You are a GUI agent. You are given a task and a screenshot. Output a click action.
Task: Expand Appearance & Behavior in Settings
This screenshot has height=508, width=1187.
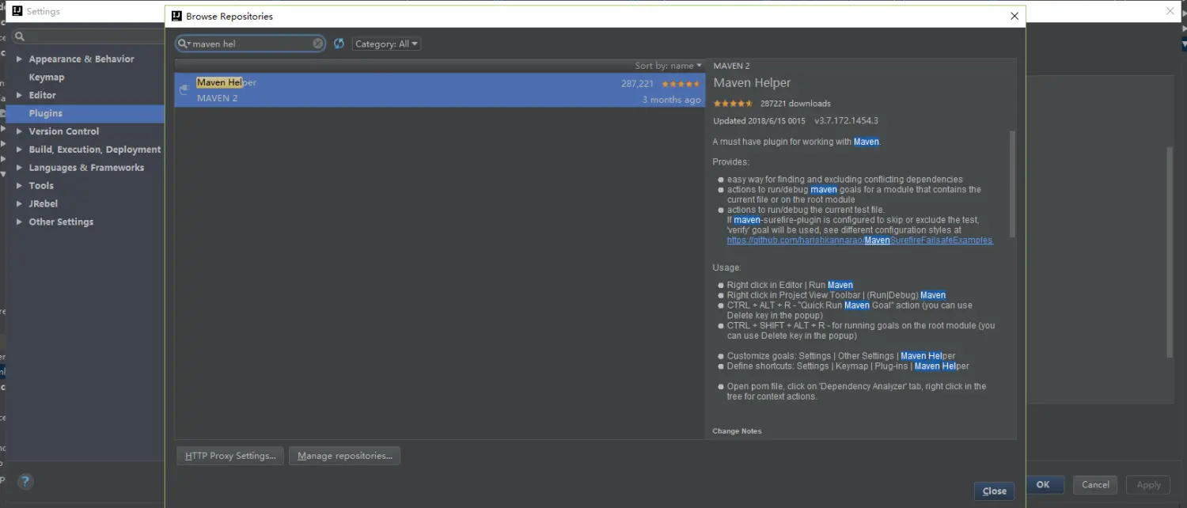[x=19, y=59]
